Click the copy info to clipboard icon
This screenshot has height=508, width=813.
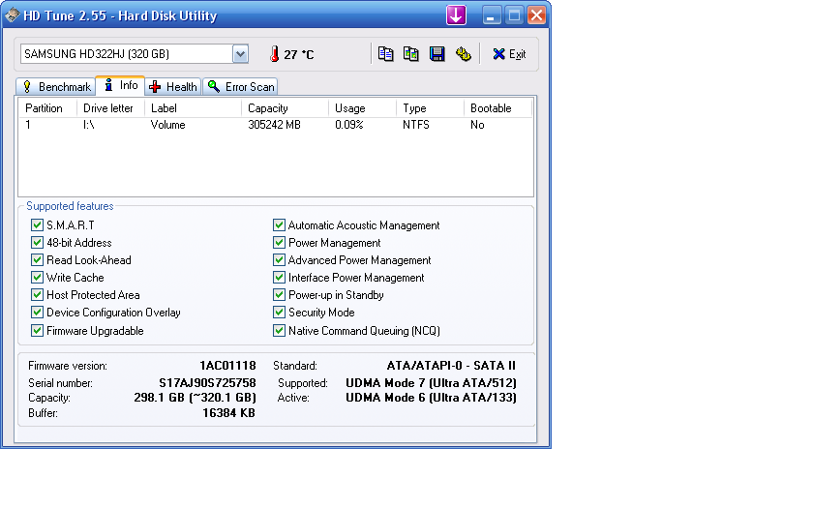[x=385, y=54]
